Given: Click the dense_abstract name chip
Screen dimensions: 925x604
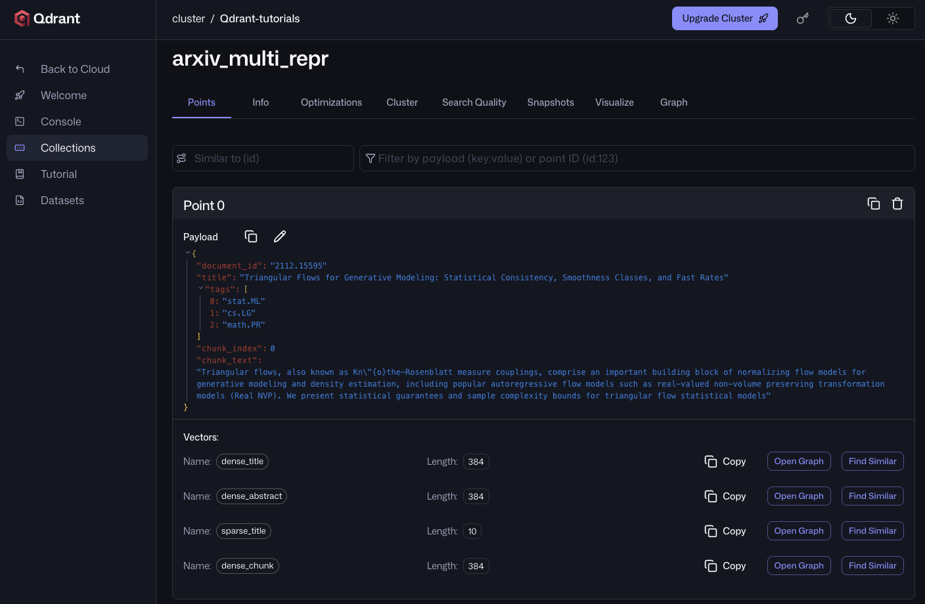Looking at the screenshot, I should coord(252,496).
